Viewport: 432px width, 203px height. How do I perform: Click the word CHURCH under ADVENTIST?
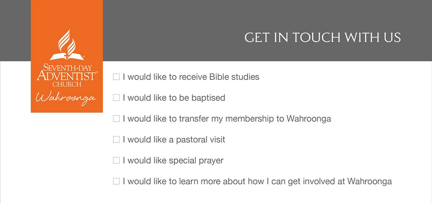tap(67, 84)
